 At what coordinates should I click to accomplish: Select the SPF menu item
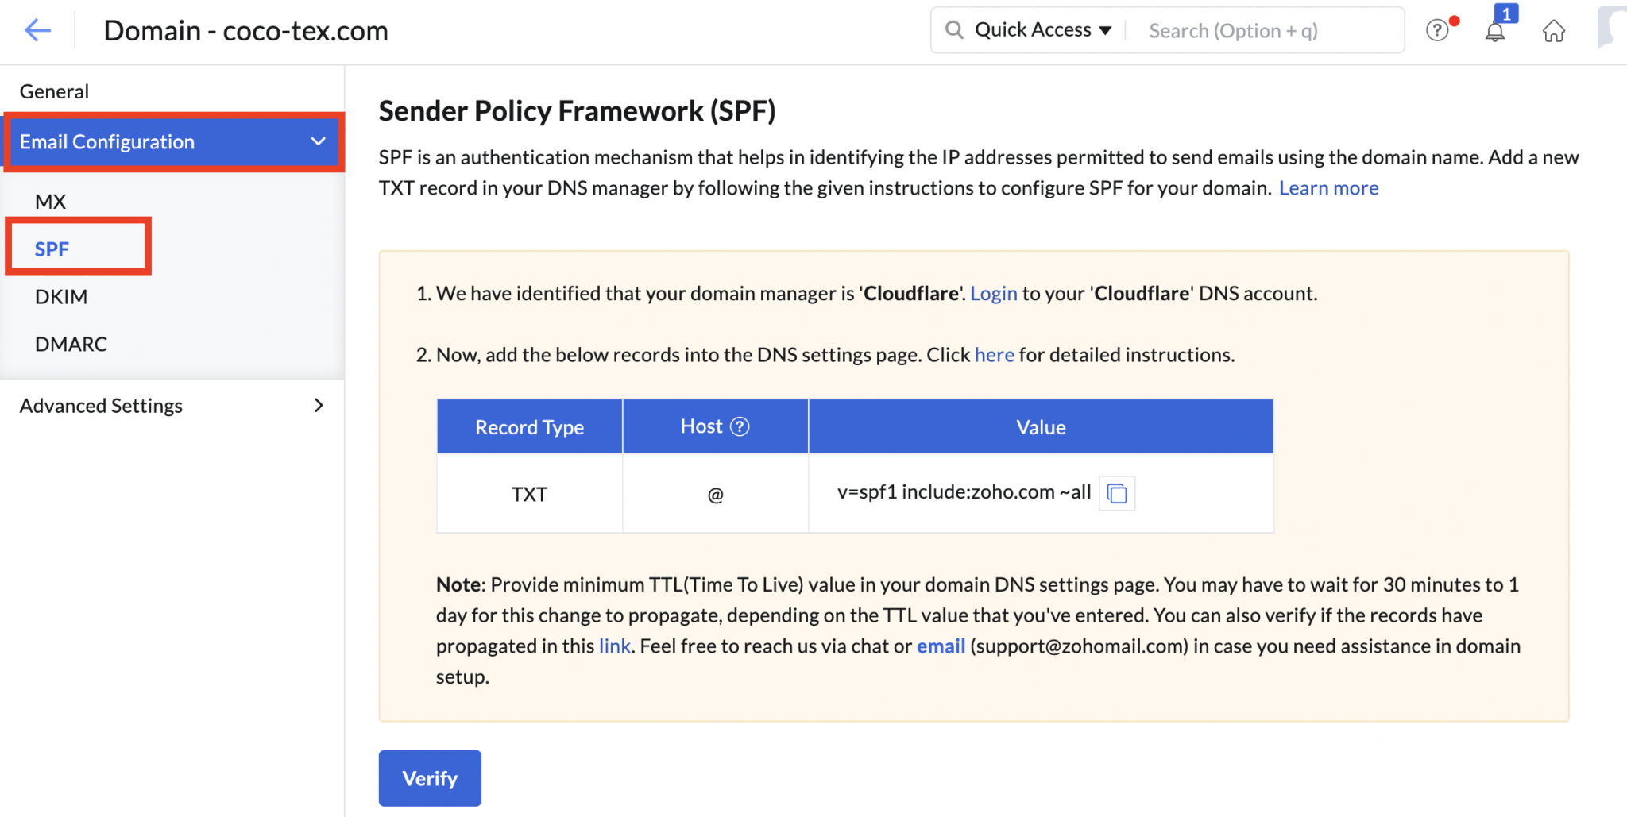point(51,248)
